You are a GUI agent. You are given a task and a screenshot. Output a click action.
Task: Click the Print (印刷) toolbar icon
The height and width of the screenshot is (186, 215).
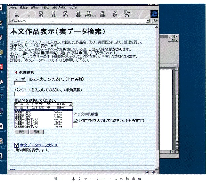click(x=103, y=14)
